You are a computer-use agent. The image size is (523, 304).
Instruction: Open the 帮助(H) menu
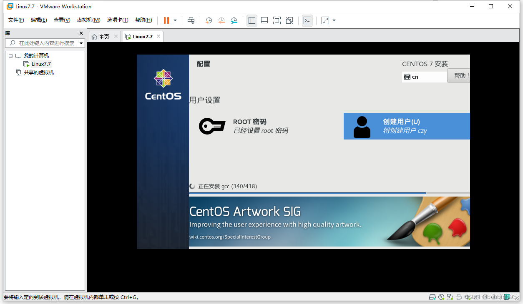pyautogui.click(x=143, y=20)
